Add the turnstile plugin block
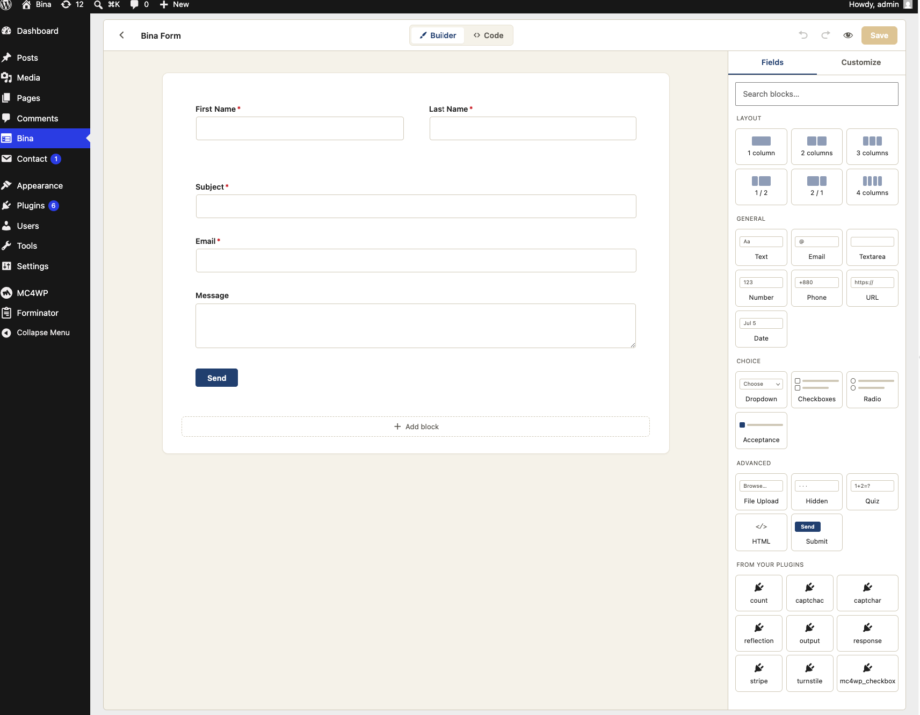Image resolution: width=920 pixels, height=715 pixels. coord(809,674)
